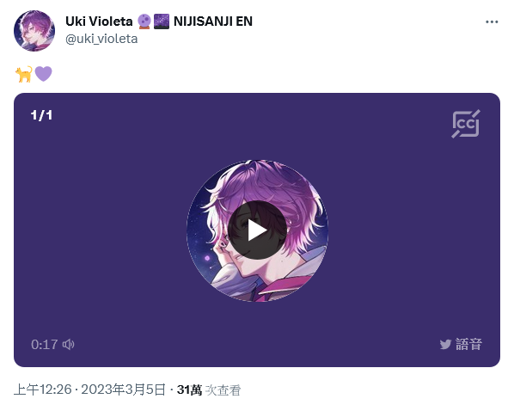Play the voice tweet audio

[257, 230]
